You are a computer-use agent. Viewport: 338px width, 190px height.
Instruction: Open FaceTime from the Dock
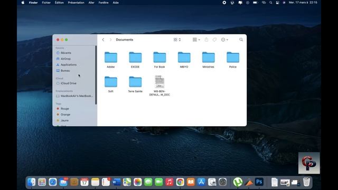(159, 182)
